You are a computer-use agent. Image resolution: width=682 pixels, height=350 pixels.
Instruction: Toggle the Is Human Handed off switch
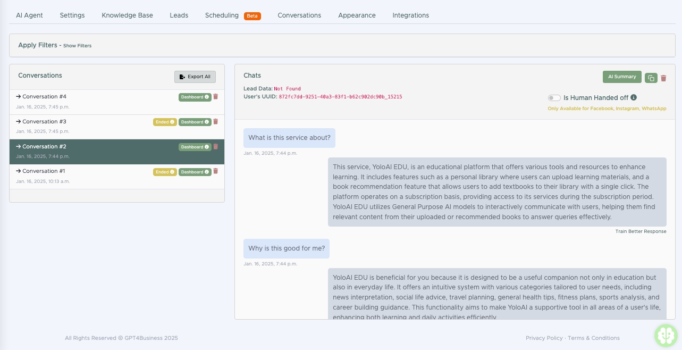coord(554,98)
